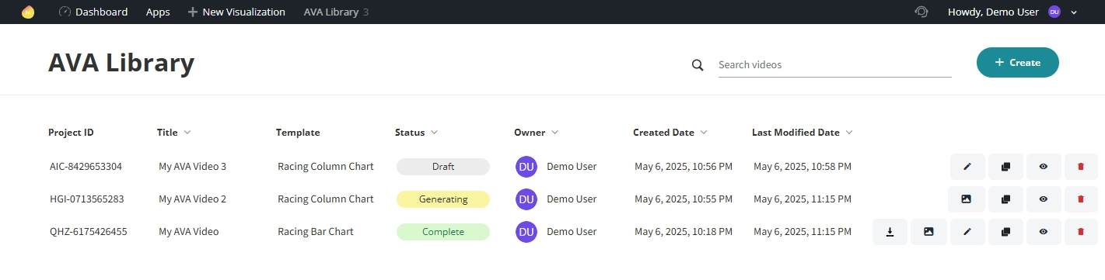
Task: Edit My AVA Video 3 with pencil icon
Action: click(x=967, y=167)
